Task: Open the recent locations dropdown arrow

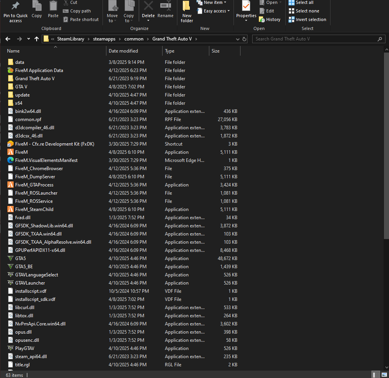Action: click(x=28, y=39)
